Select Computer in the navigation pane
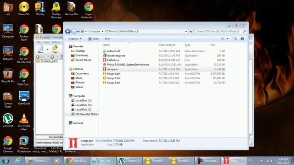294x165 pixels. point(79,96)
